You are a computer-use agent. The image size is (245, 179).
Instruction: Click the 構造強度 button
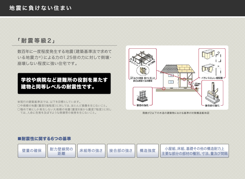[148, 151]
